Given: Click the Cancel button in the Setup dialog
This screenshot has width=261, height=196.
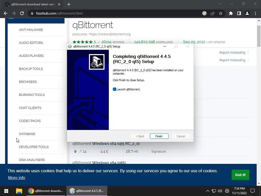Looking at the screenshot, I should [181, 136].
